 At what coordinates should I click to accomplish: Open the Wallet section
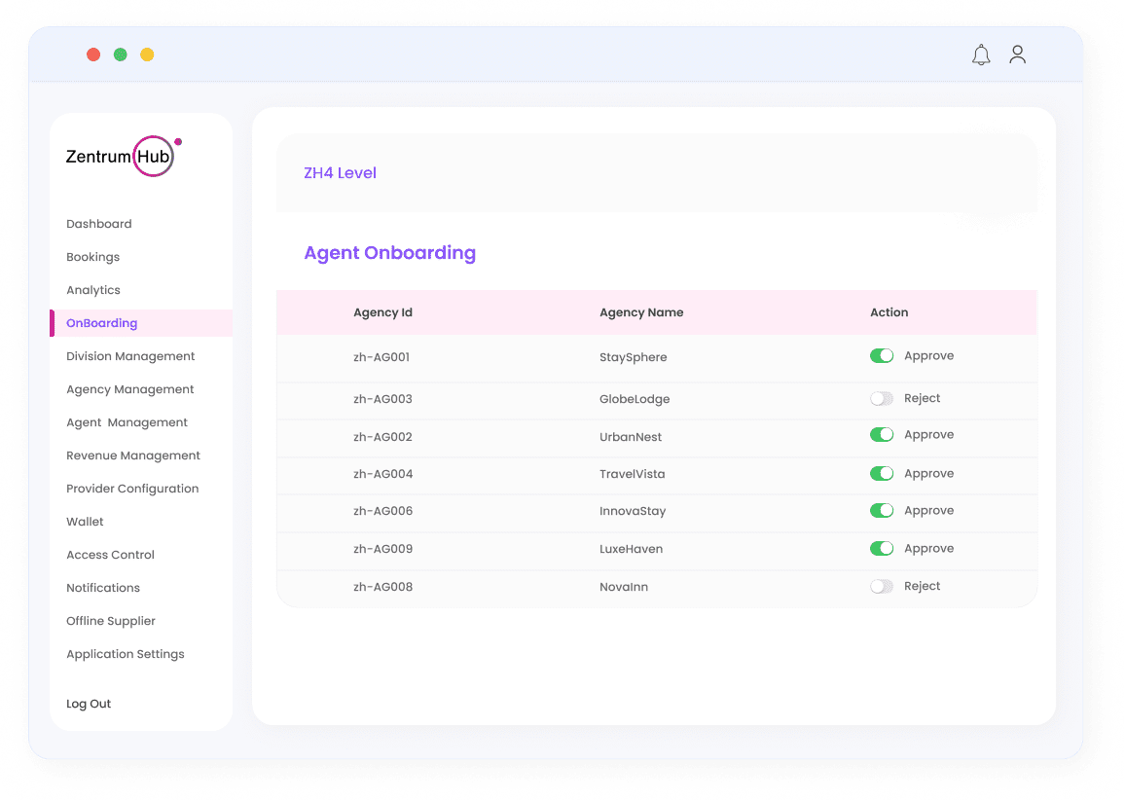(x=85, y=522)
